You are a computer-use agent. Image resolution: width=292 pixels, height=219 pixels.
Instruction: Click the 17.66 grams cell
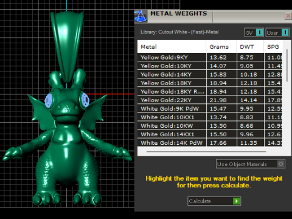tap(221, 143)
